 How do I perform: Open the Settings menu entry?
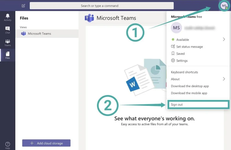pyautogui.click(x=198, y=61)
